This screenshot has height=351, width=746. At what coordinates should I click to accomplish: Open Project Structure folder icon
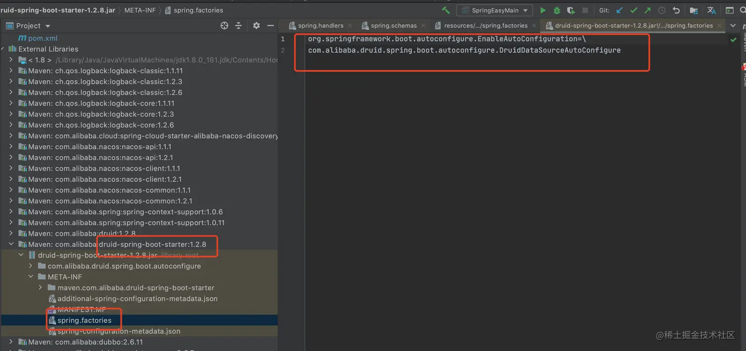[694, 10]
